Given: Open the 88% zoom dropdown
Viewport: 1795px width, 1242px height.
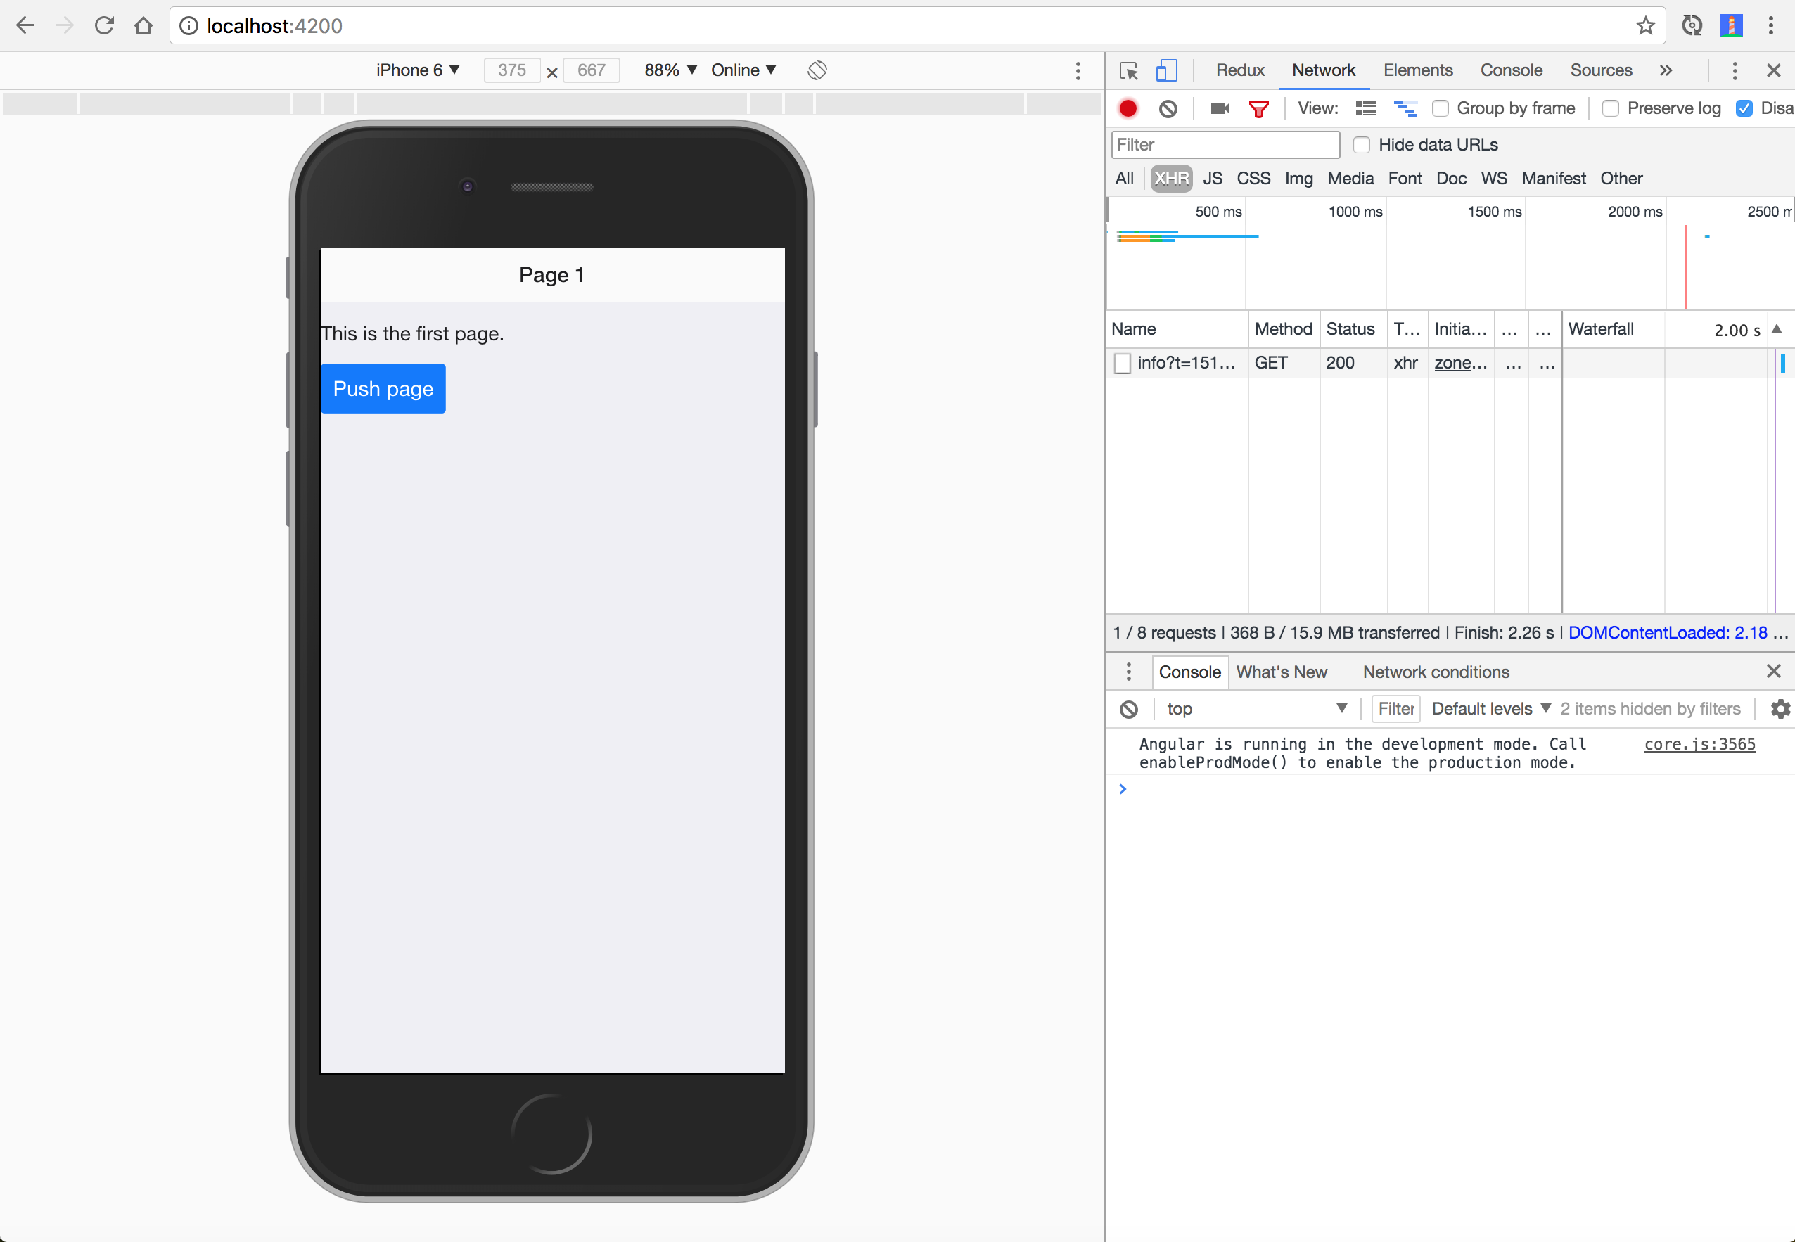Looking at the screenshot, I should pos(669,70).
